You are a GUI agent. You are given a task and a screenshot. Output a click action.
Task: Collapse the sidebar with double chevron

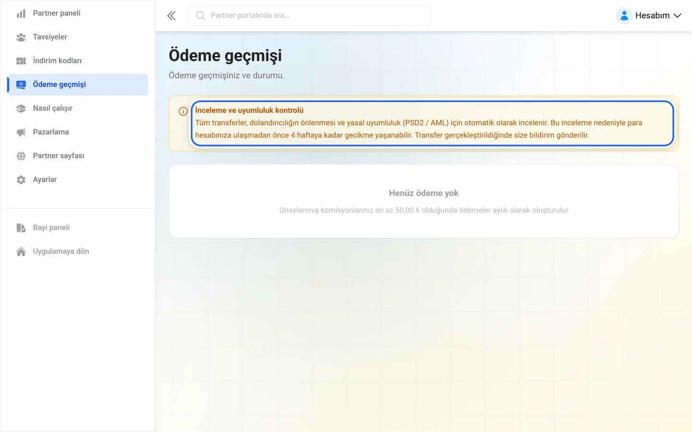(x=172, y=16)
